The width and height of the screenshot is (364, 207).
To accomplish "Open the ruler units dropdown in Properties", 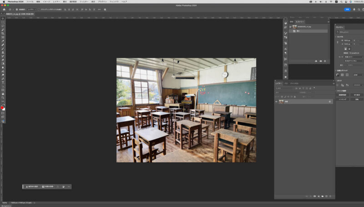I will click(x=358, y=75).
